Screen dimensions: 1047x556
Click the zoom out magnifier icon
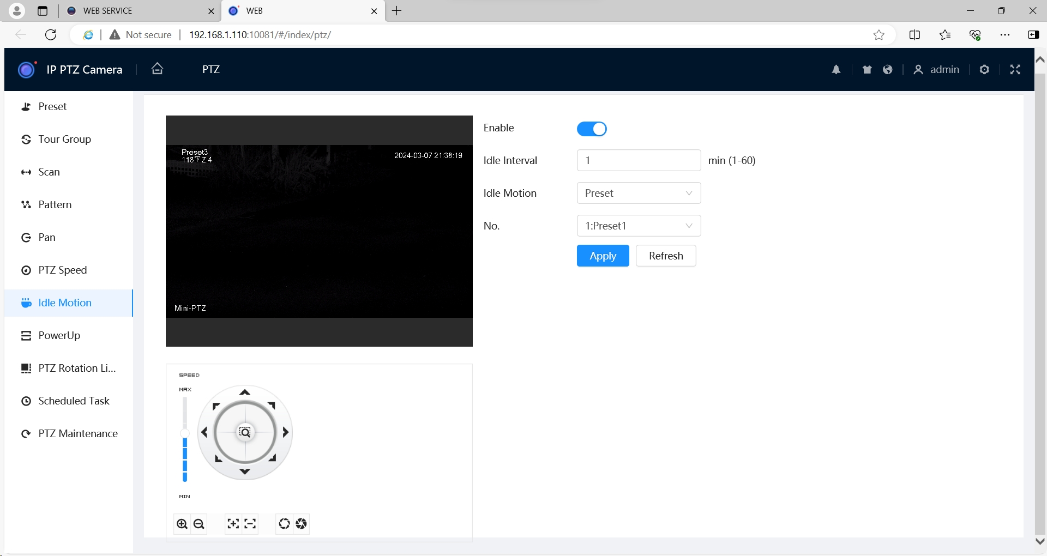[199, 524]
